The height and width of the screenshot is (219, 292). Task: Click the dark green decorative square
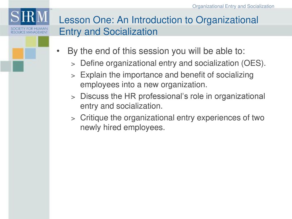44,42
